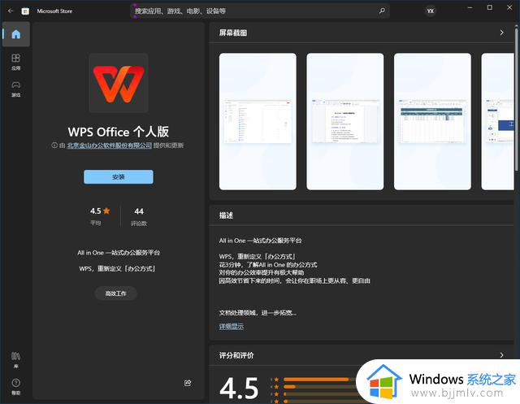520x404 pixels.
Task: Click the 评分和评价 heading text
Action: coord(236,355)
